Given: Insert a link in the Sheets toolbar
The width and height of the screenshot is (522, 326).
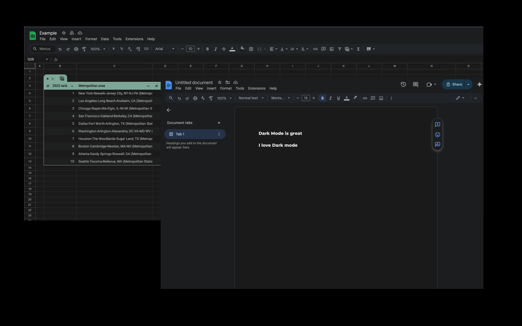Looking at the screenshot, I should tap(315, 49).
